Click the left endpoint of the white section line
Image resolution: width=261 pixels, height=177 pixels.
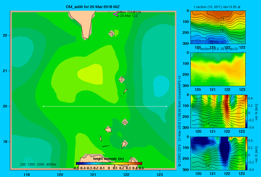(x=43, y=106)
